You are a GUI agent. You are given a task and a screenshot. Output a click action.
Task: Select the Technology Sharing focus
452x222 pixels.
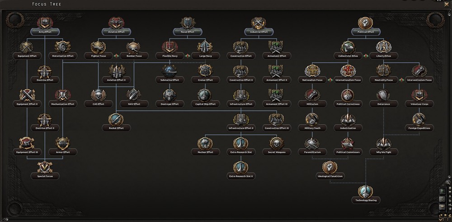pos(366,191)
